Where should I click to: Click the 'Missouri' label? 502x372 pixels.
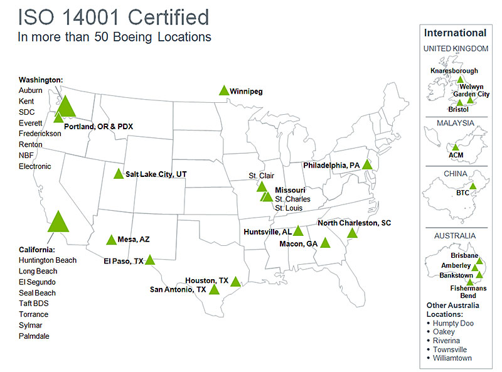[x=291, y=190]
